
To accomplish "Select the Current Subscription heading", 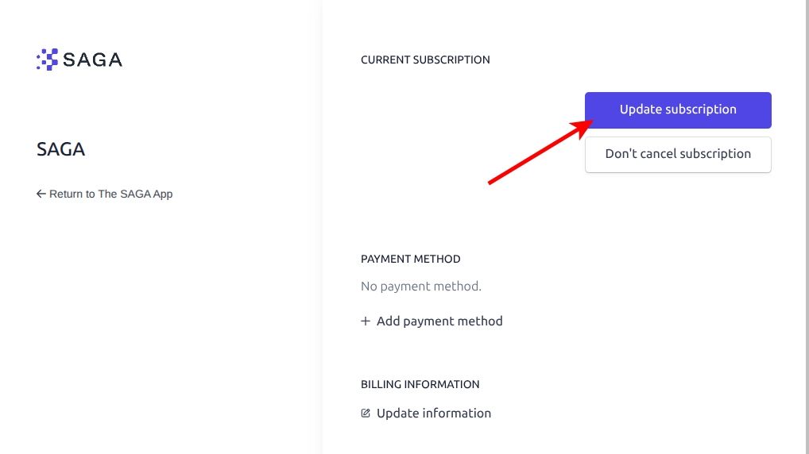I will [425, 60].
